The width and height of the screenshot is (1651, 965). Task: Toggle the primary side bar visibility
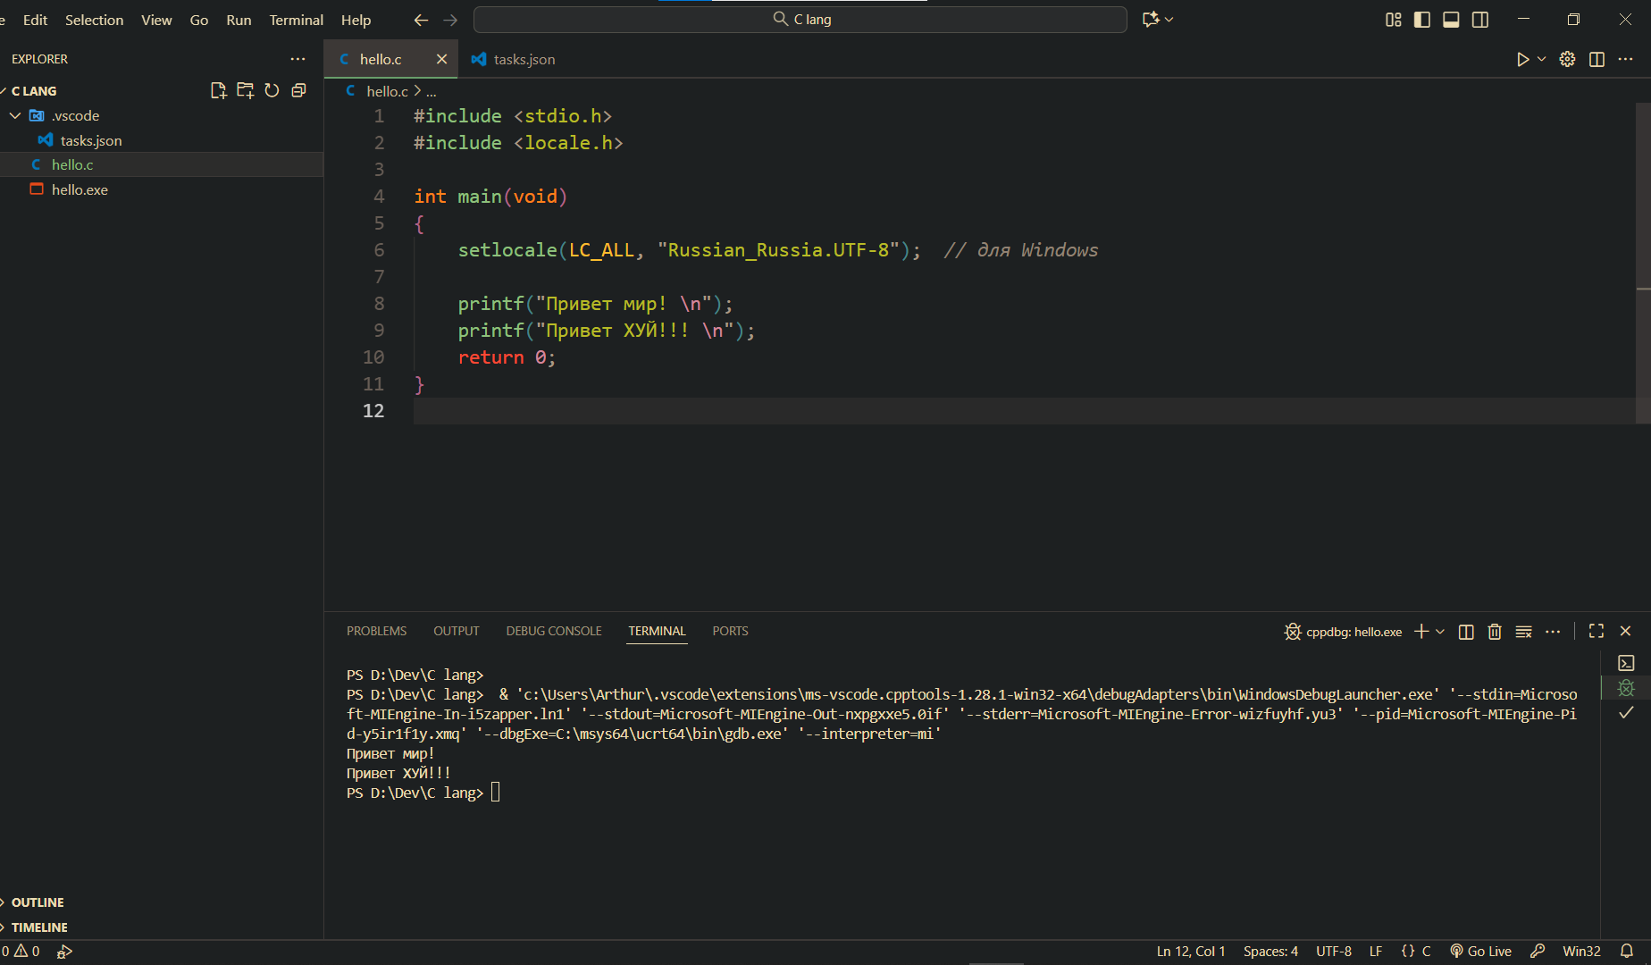click(x=1422, y=20)
